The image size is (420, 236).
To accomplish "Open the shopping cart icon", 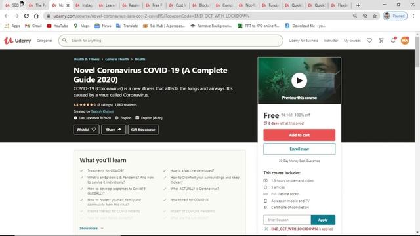I will click(381, 41).
